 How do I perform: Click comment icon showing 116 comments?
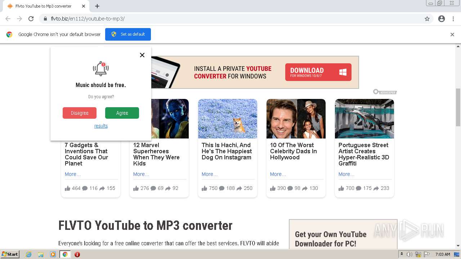(x=85, y=188)
